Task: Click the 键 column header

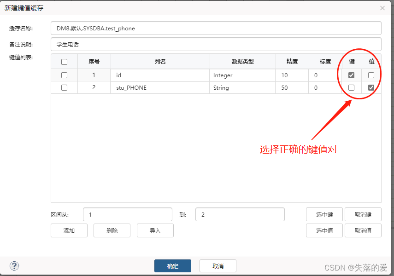Action: [x=352, y=62]
